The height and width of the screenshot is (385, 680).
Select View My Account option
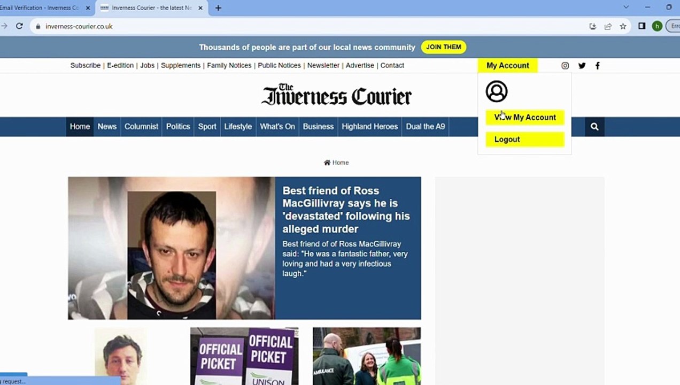coord(525,117)
